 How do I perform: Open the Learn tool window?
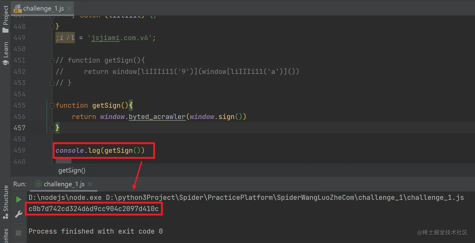(x=5, y=53)
